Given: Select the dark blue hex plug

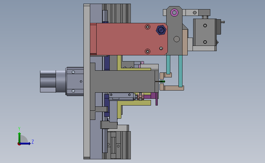Looking at the screenshot, I should (161, 30).
